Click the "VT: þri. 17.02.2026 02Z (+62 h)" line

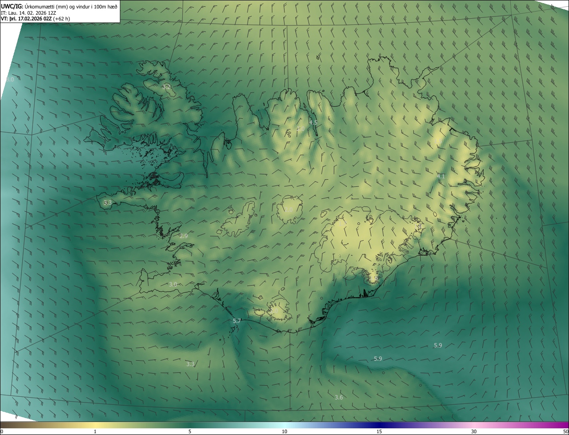[36, 19]
